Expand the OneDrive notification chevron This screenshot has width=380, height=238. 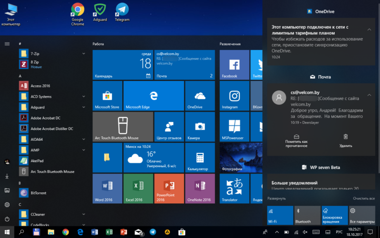[369, 30]
